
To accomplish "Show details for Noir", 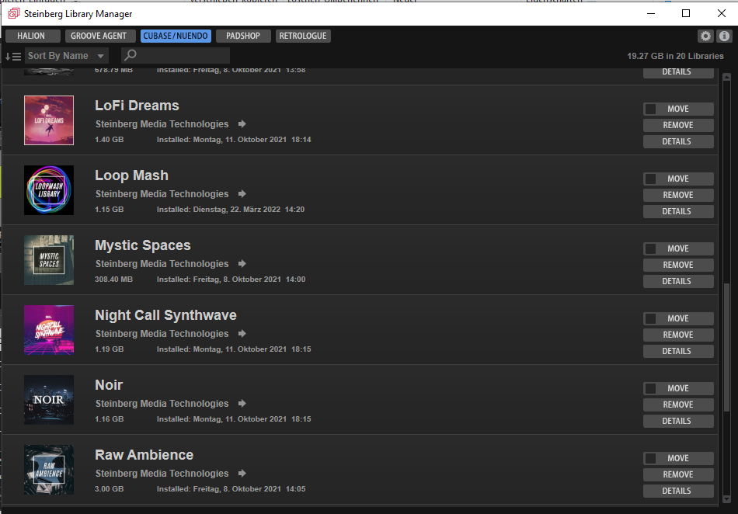I will tap(678, 421).
